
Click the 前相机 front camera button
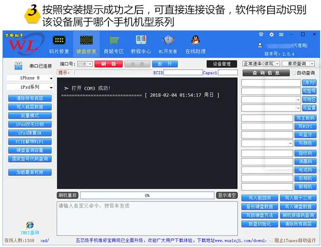pyautogui.click(x=305, y=187)
